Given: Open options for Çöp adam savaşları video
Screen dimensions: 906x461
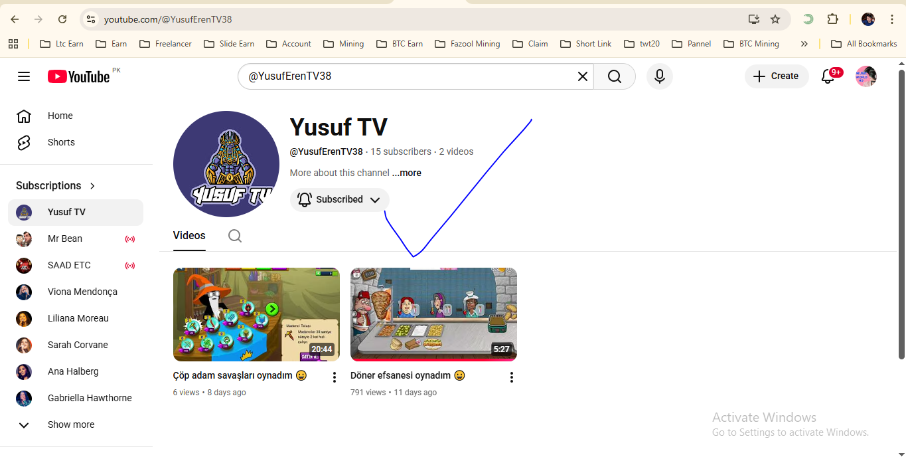Looking at the screenshot, I should [335, 377].
